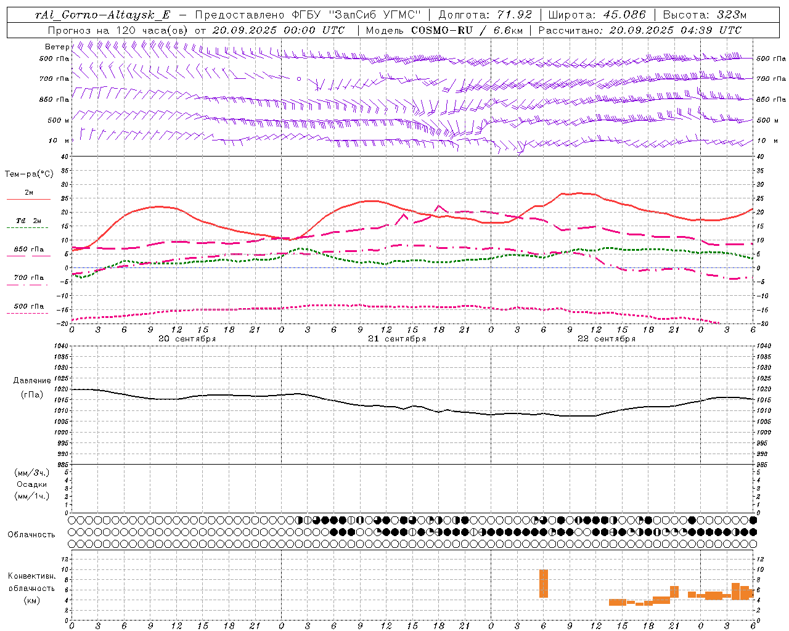Click the forecast period text Прогноз на 120 часа(ов)
This screenshot has height=631, width=789.
118,30
